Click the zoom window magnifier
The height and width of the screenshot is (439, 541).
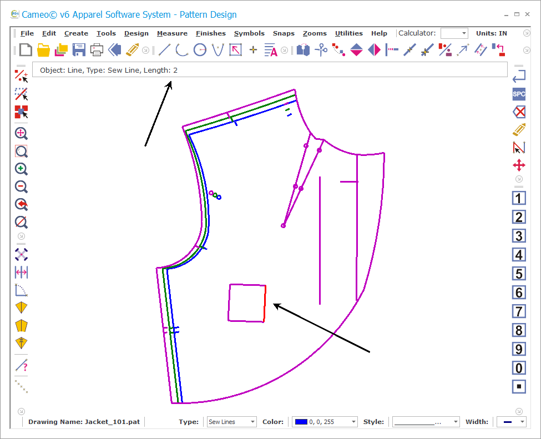coord(21,151)
